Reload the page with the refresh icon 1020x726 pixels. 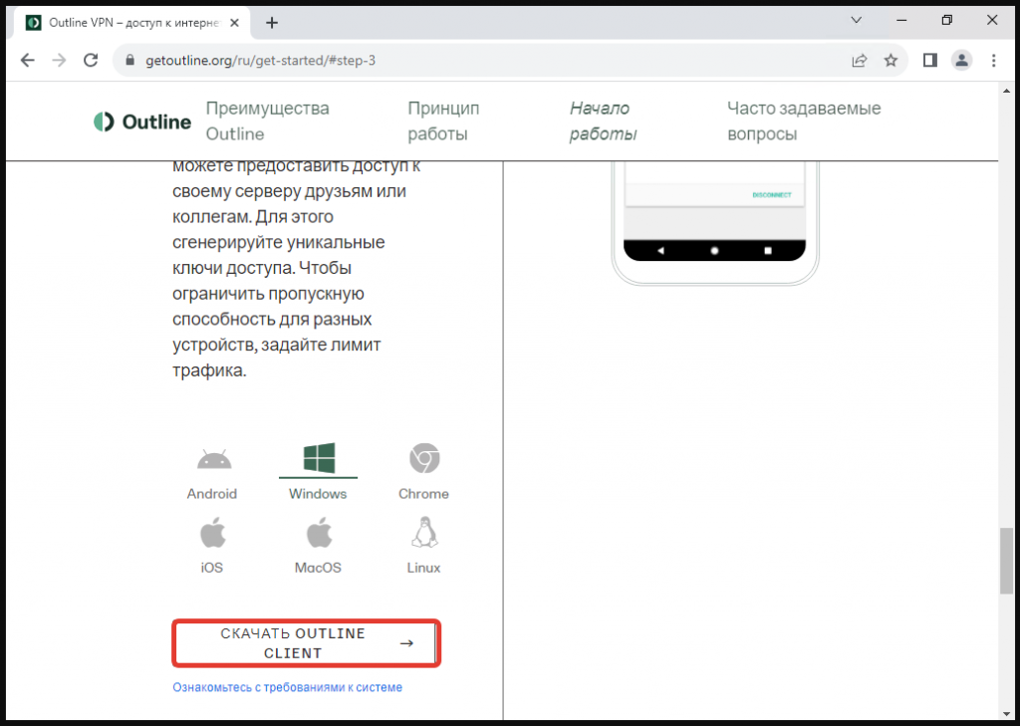coord(91,60)
